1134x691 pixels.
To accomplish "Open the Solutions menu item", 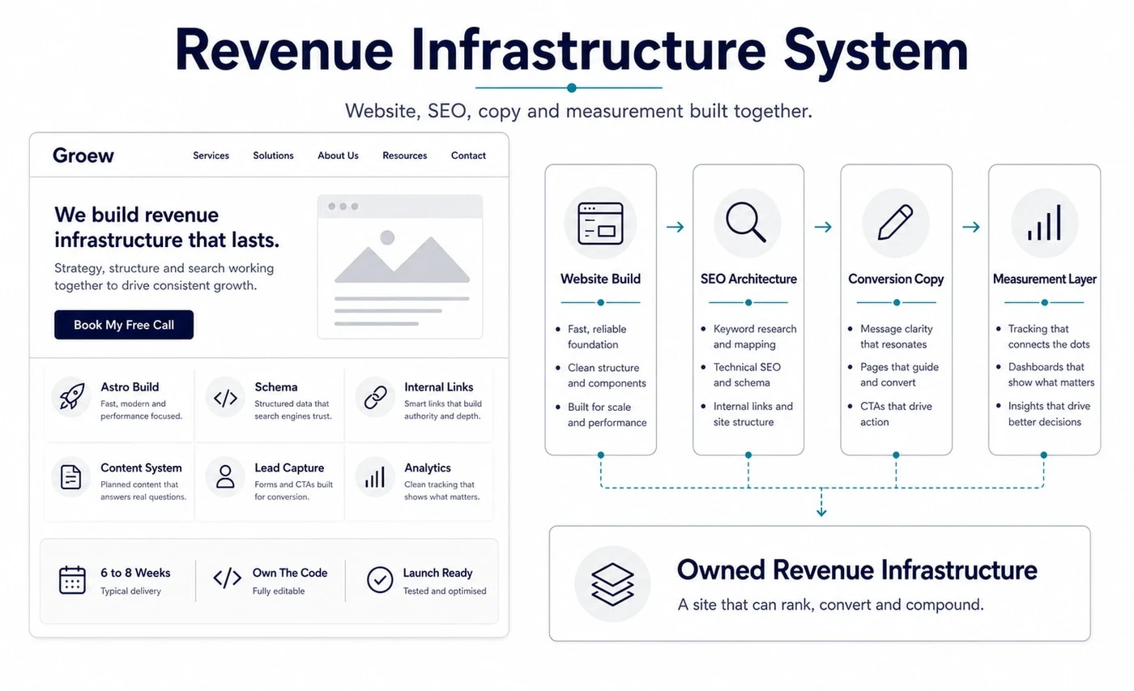I will [x=273, y=156].
